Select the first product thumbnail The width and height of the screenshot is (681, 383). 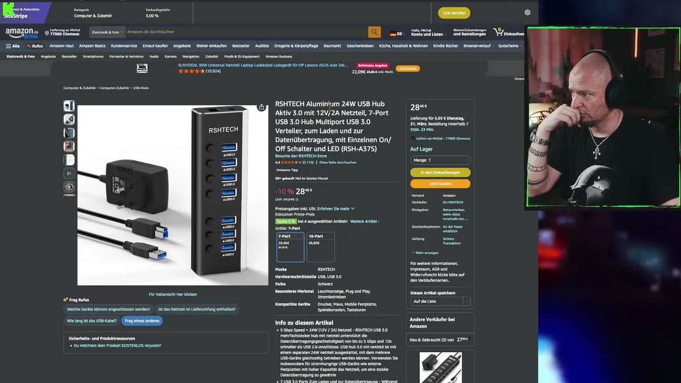click(69, 106)
